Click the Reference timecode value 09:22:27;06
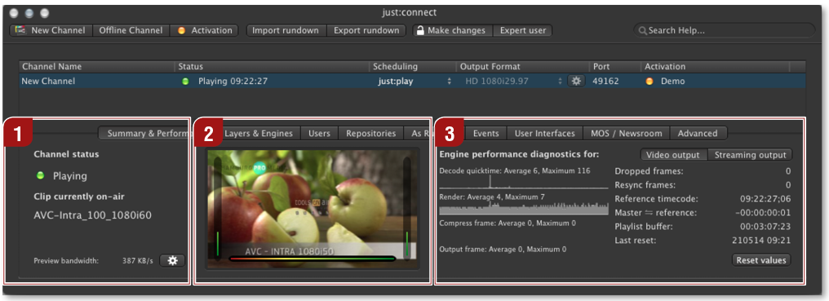The width and height of the screenshot is (829, 301). point(765,199)
